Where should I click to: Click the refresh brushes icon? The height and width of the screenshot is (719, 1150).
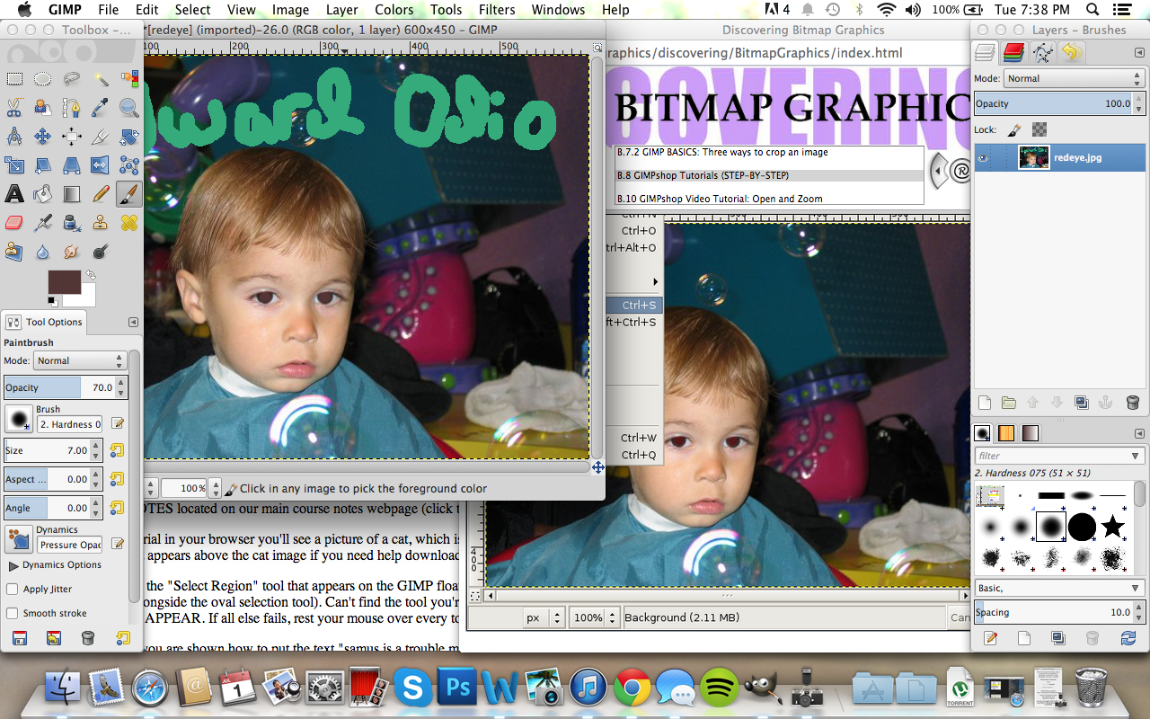click(x=1128, y=638)
